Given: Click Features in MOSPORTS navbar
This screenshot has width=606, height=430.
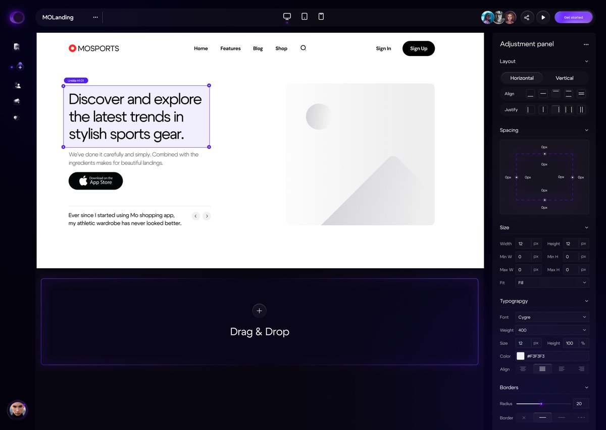Looking at the screenshot, I should pos(230,48).
